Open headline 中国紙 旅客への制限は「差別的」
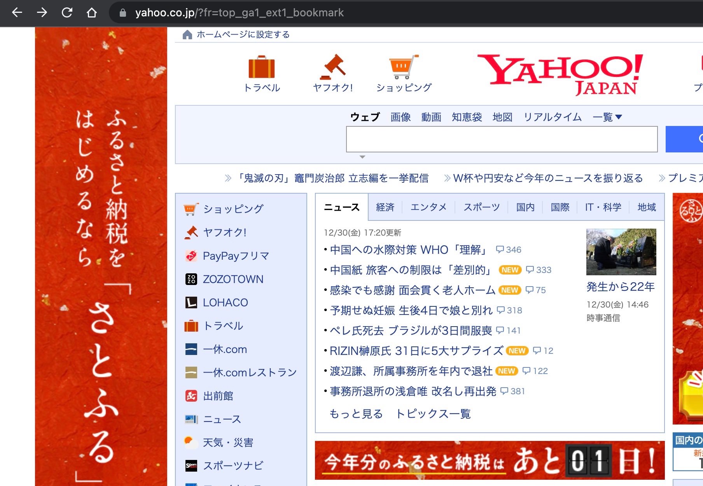703x486 pixels. [411, 270]
